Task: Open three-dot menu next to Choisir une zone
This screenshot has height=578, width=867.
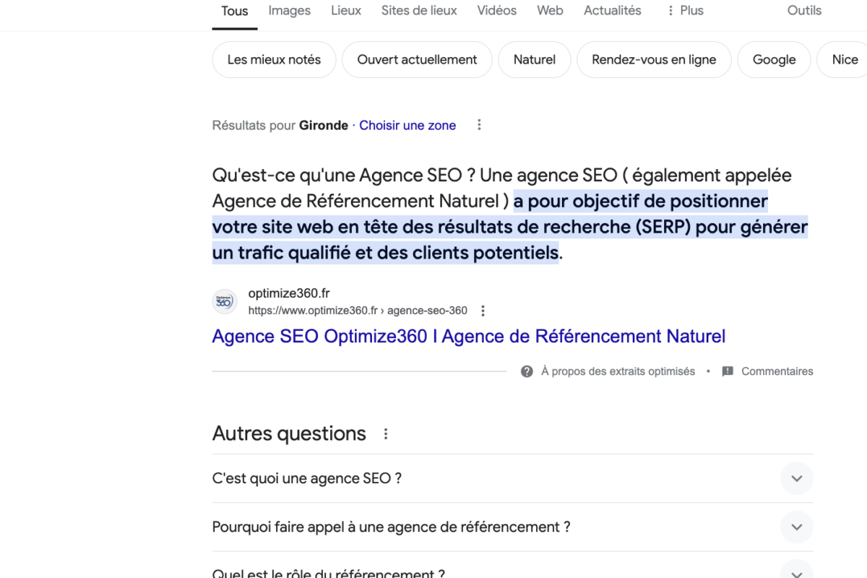Action: (479, 125)
